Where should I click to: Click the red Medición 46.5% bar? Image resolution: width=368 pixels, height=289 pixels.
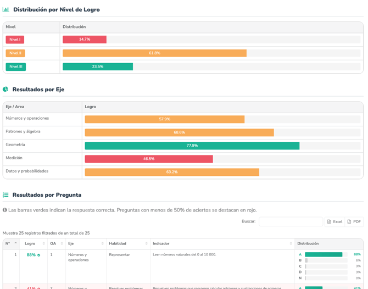tap(148, 159)
